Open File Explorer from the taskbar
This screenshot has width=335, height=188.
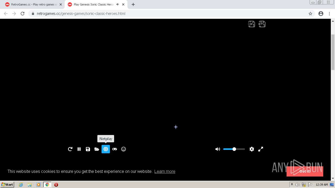(30, 185)
